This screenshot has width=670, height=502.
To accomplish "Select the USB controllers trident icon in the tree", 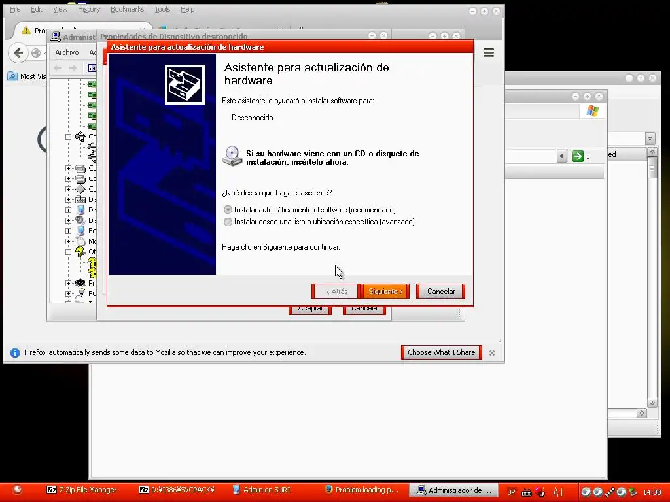I will click(x=80, y=137).
